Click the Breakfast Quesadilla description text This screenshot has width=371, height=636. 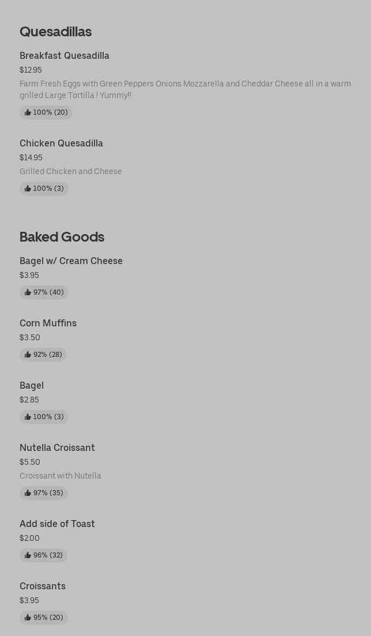pyautogui.click(x=185, y=89)
